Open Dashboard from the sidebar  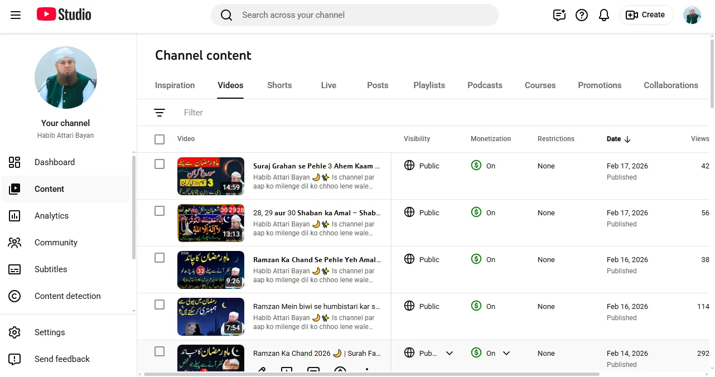pyautogui.click(x=66, y=162)
